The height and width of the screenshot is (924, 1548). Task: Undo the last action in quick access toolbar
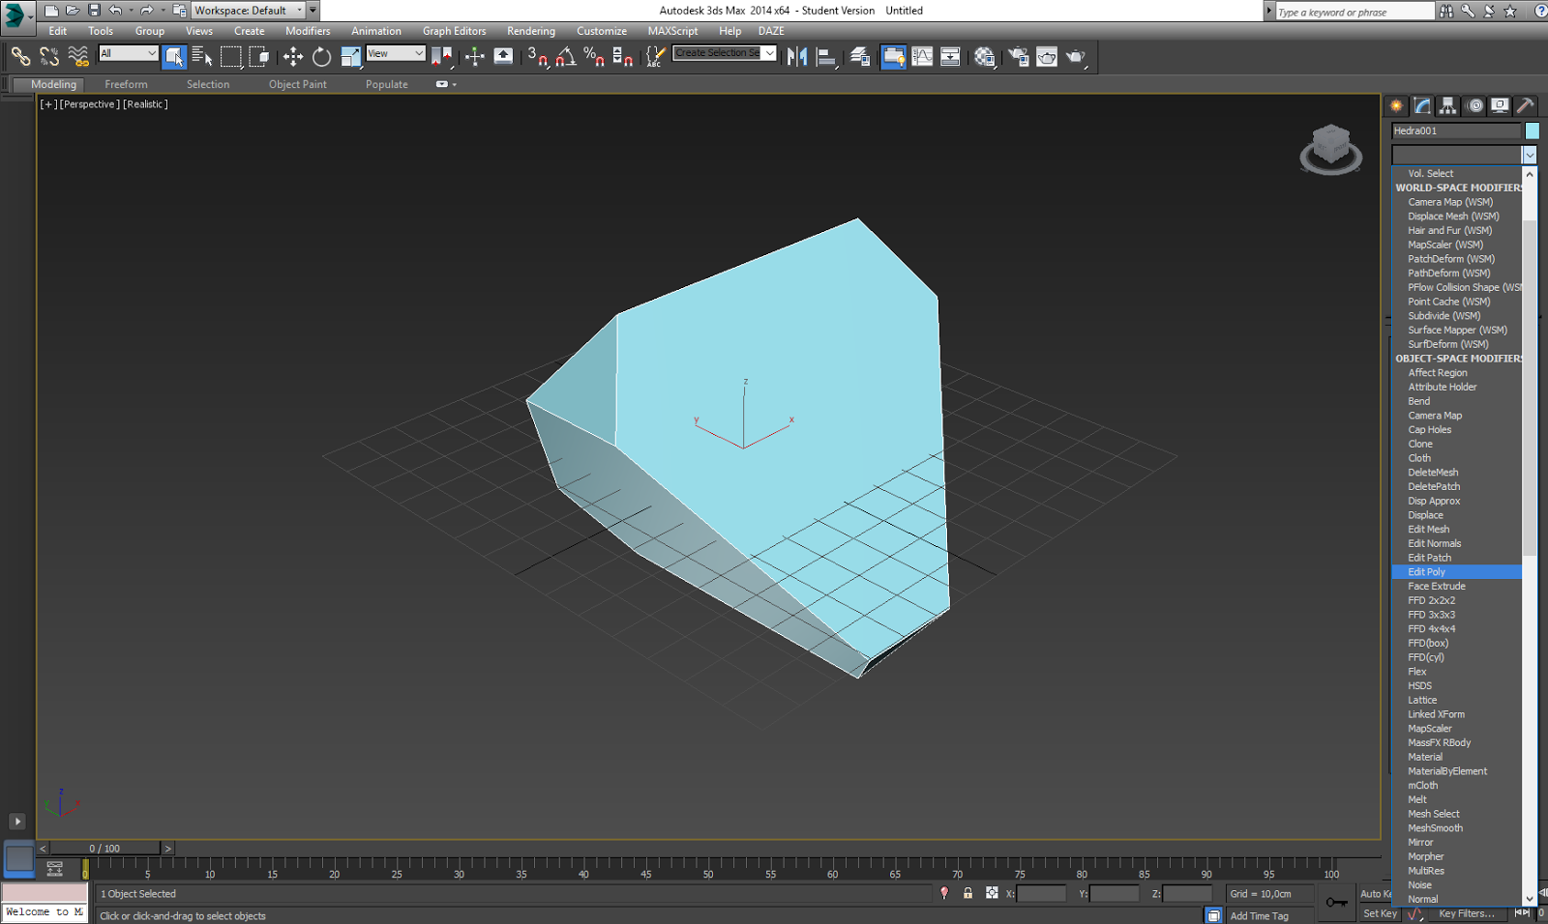(115, 11)
